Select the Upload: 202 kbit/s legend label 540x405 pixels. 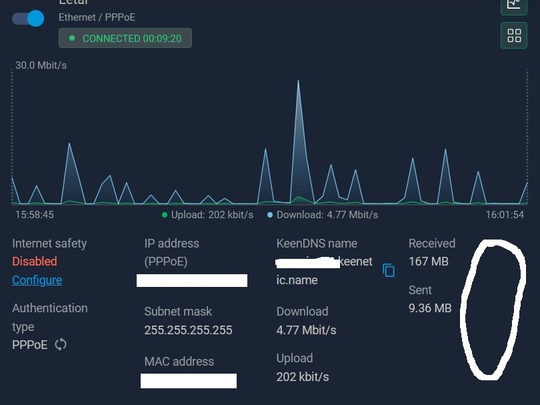coord(212,215)
